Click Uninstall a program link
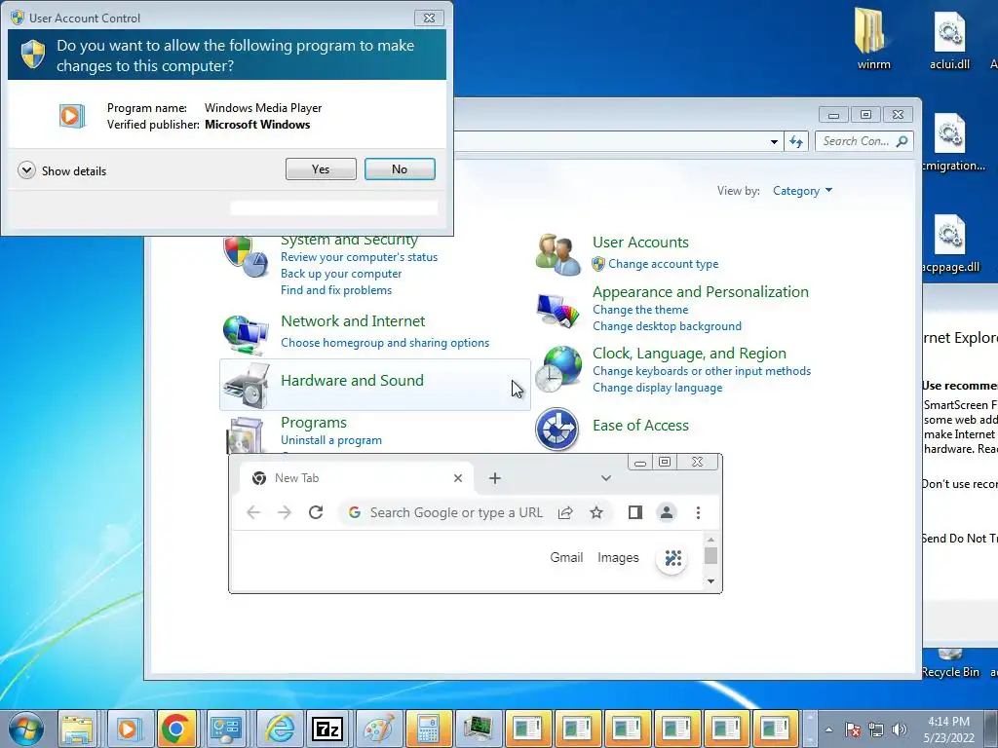Image resolution: width=998 pixels, height=748 pixels. click(331, 440)
